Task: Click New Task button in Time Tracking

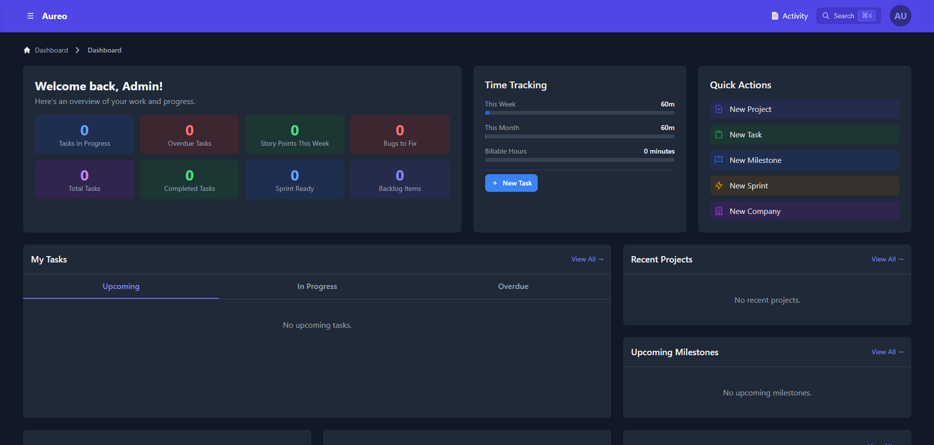Action: pyautogui.click(x=511, y=183)
